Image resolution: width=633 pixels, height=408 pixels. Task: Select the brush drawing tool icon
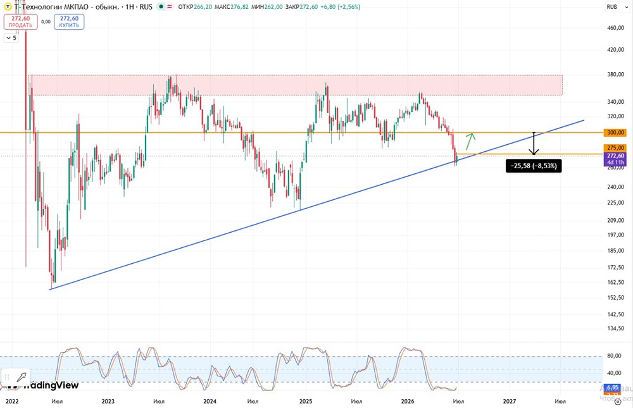click(21, 377)
